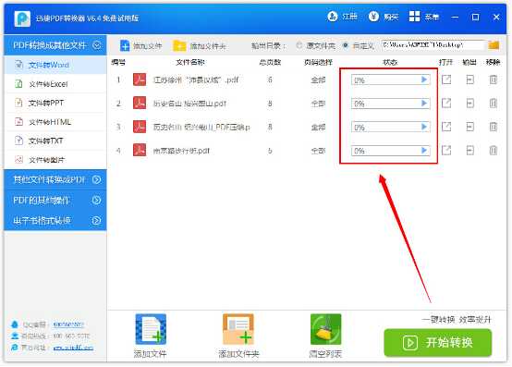Click the green 开始转换 button
Viewport: 512px width, 367px height.
click(x=437, y=343)
